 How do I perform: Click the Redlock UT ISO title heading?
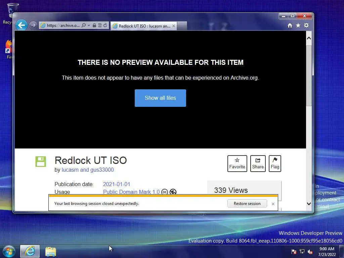click(x=91, y=160)
